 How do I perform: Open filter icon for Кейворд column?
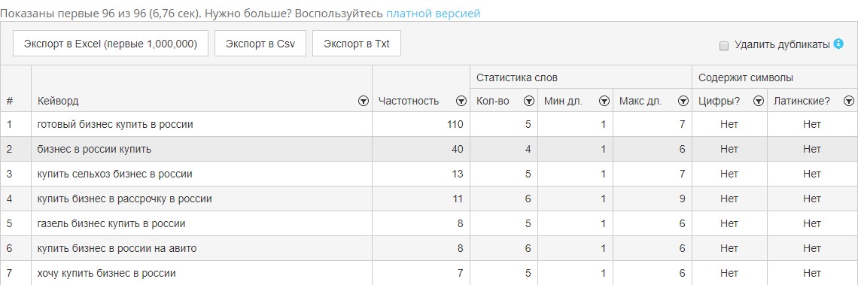coord(364,102)
